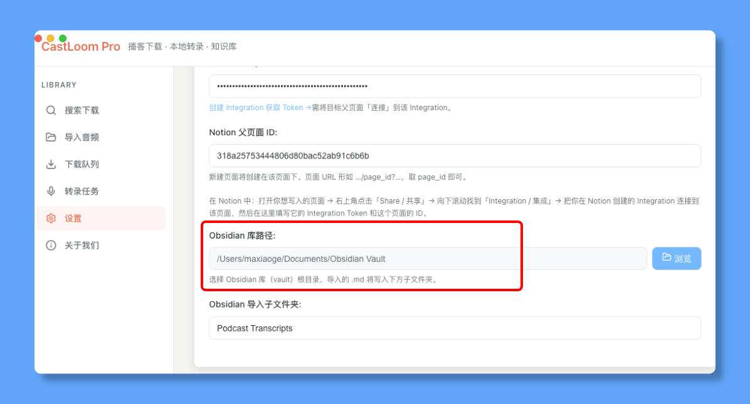Click the Obsidian 库路径 label
750x404 pixels.
click(242, 236)
